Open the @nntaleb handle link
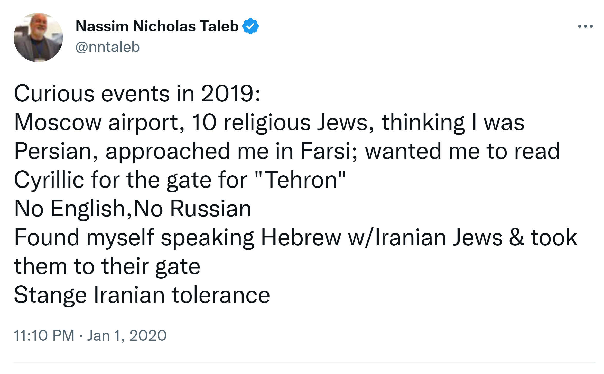The height and width of the screenshot is (374, 604). [x=107, y=47]
